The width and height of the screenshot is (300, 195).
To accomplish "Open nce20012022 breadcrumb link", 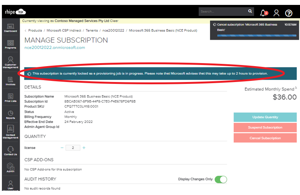I will tap(113, 31).
